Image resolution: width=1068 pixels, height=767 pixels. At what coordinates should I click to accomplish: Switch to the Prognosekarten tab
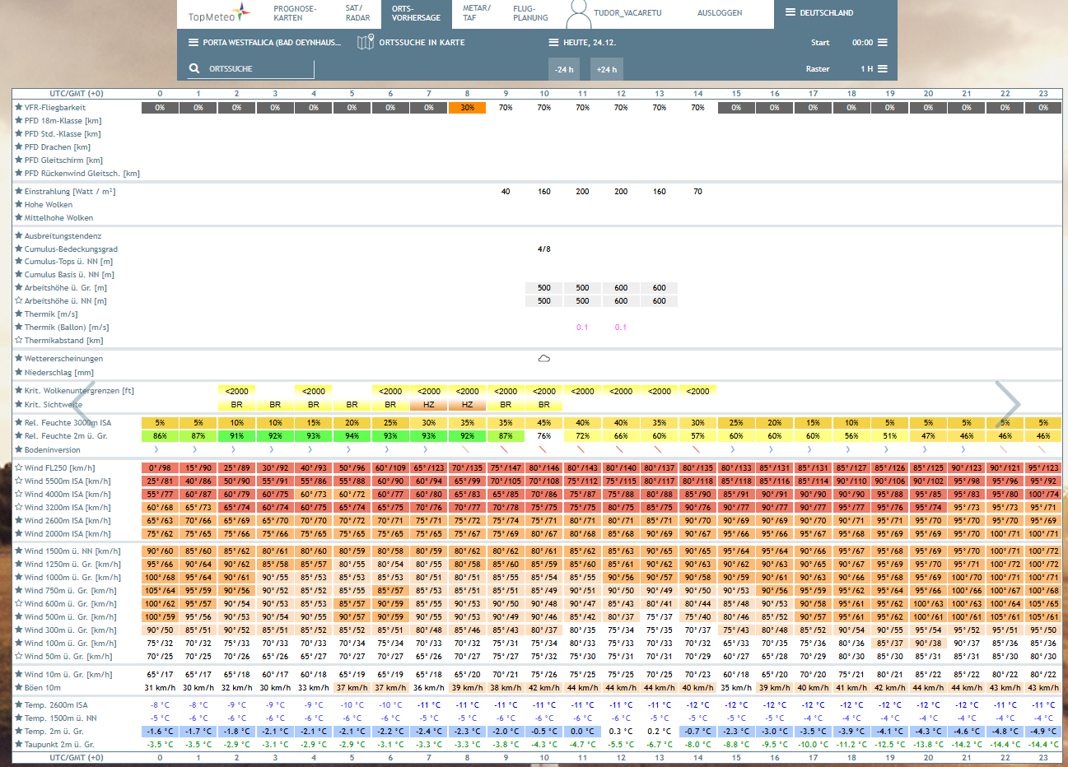coord(295,13)
